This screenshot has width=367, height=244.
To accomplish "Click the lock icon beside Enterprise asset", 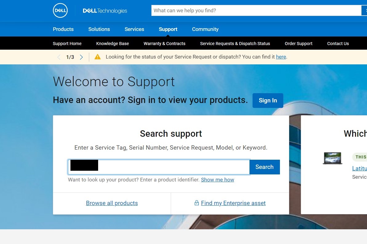I will click(197, 203).
